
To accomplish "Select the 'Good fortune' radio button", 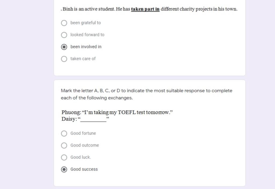I will pyautogui.click(x=64, y=134).
